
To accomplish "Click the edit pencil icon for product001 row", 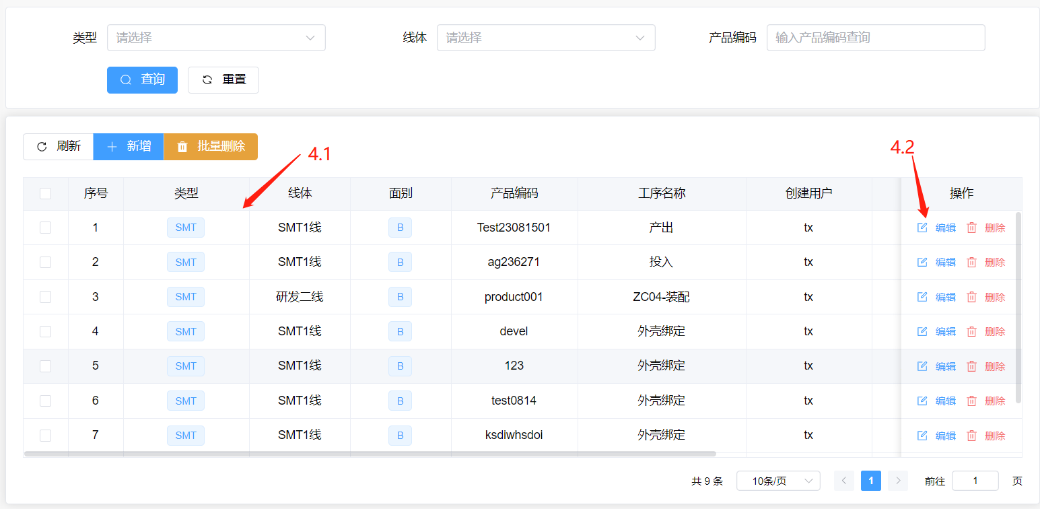I will [x=922, y=297].
